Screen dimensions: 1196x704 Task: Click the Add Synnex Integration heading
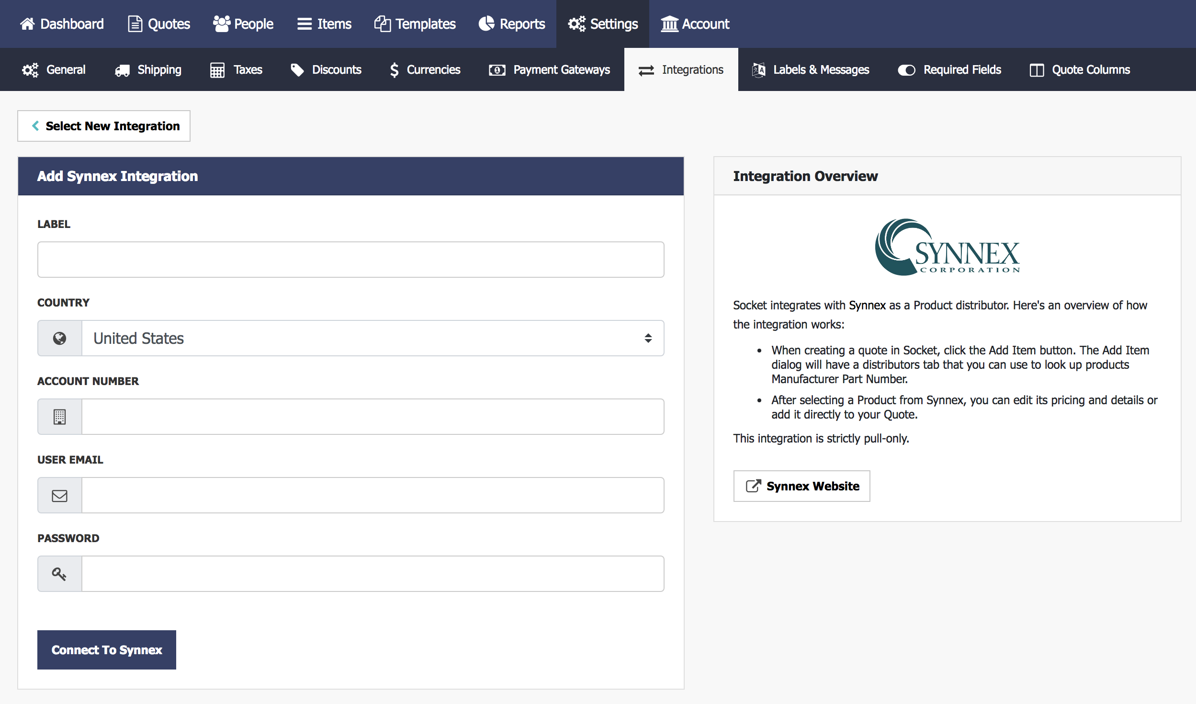click(x=117, y=176)
